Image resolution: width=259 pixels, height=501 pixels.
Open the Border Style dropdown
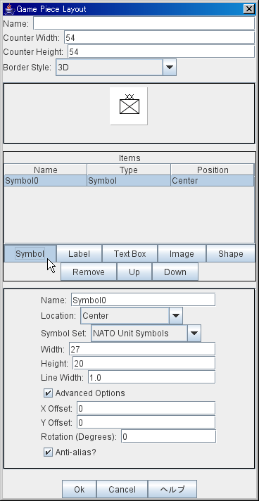(116, 68)
